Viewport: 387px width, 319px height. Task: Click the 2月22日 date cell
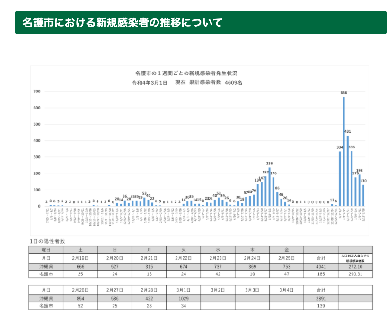[183, 258]
